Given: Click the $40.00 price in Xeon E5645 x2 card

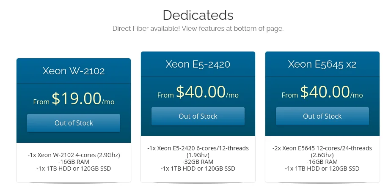Looking at the screenshot, I should [325, 92].
